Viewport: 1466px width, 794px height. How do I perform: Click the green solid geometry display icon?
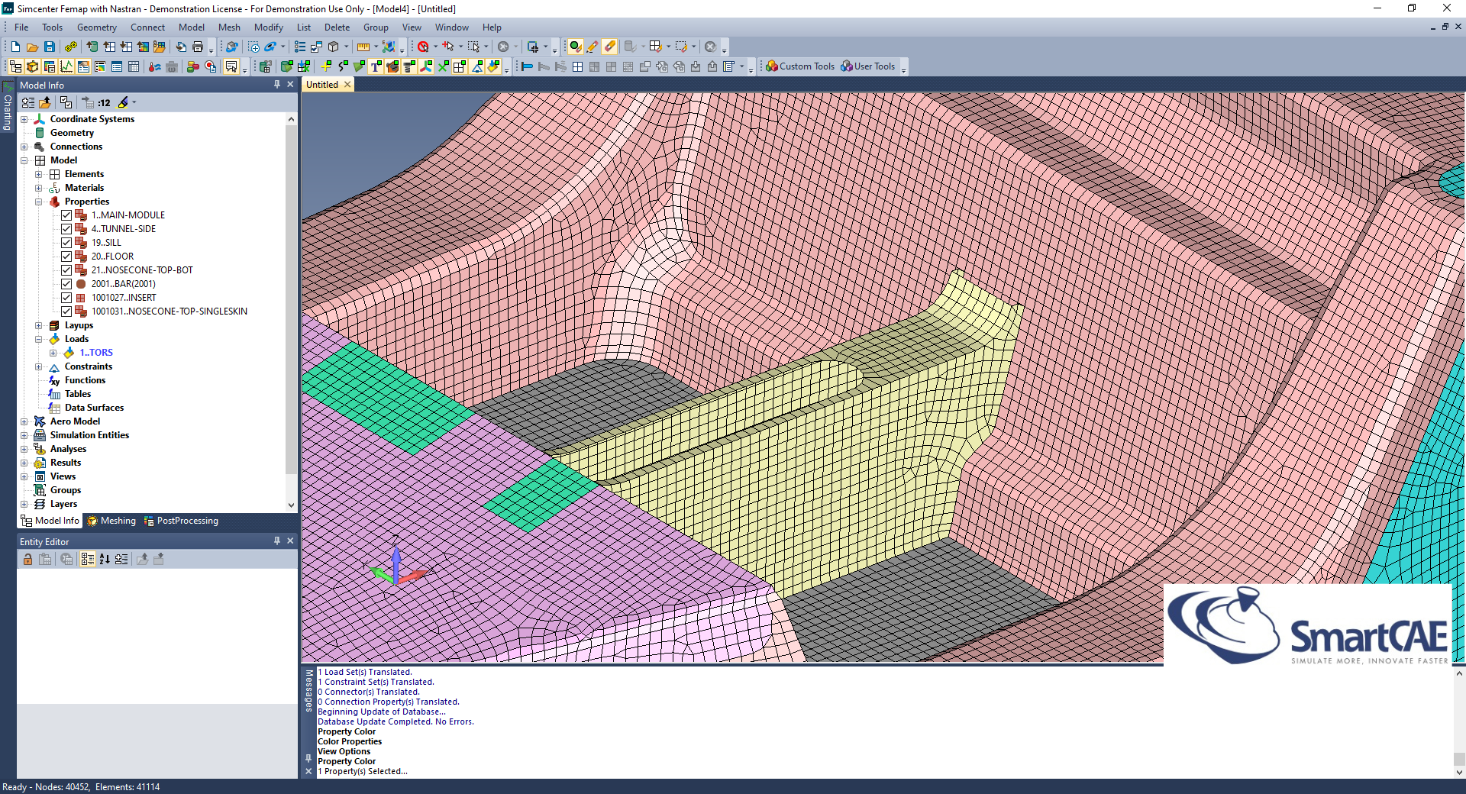pyautogui.click(x=286, y=66)
